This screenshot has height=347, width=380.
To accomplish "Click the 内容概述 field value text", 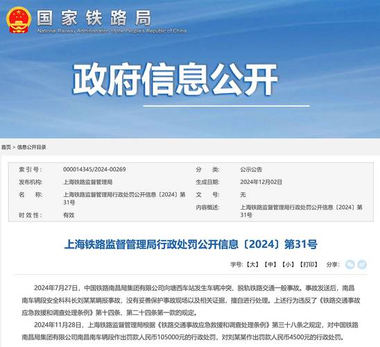I will click(x=301, y=211).
